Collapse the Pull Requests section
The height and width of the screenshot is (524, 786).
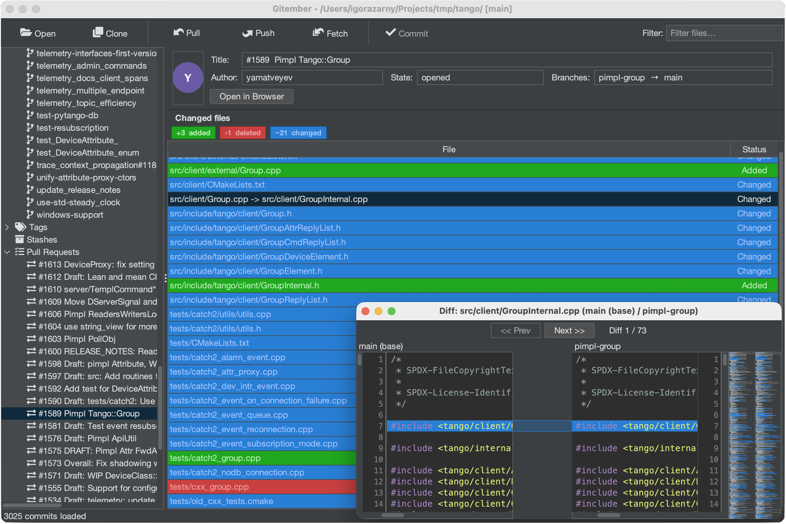[7, 252]
